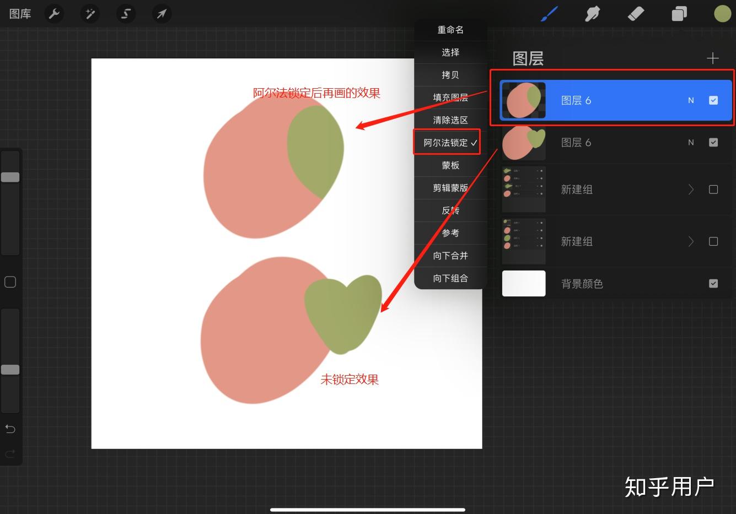Toggle visibility of the top 图层 6 layer
The width and height of the screenshot is (736, 514).
tap(713, 100)
